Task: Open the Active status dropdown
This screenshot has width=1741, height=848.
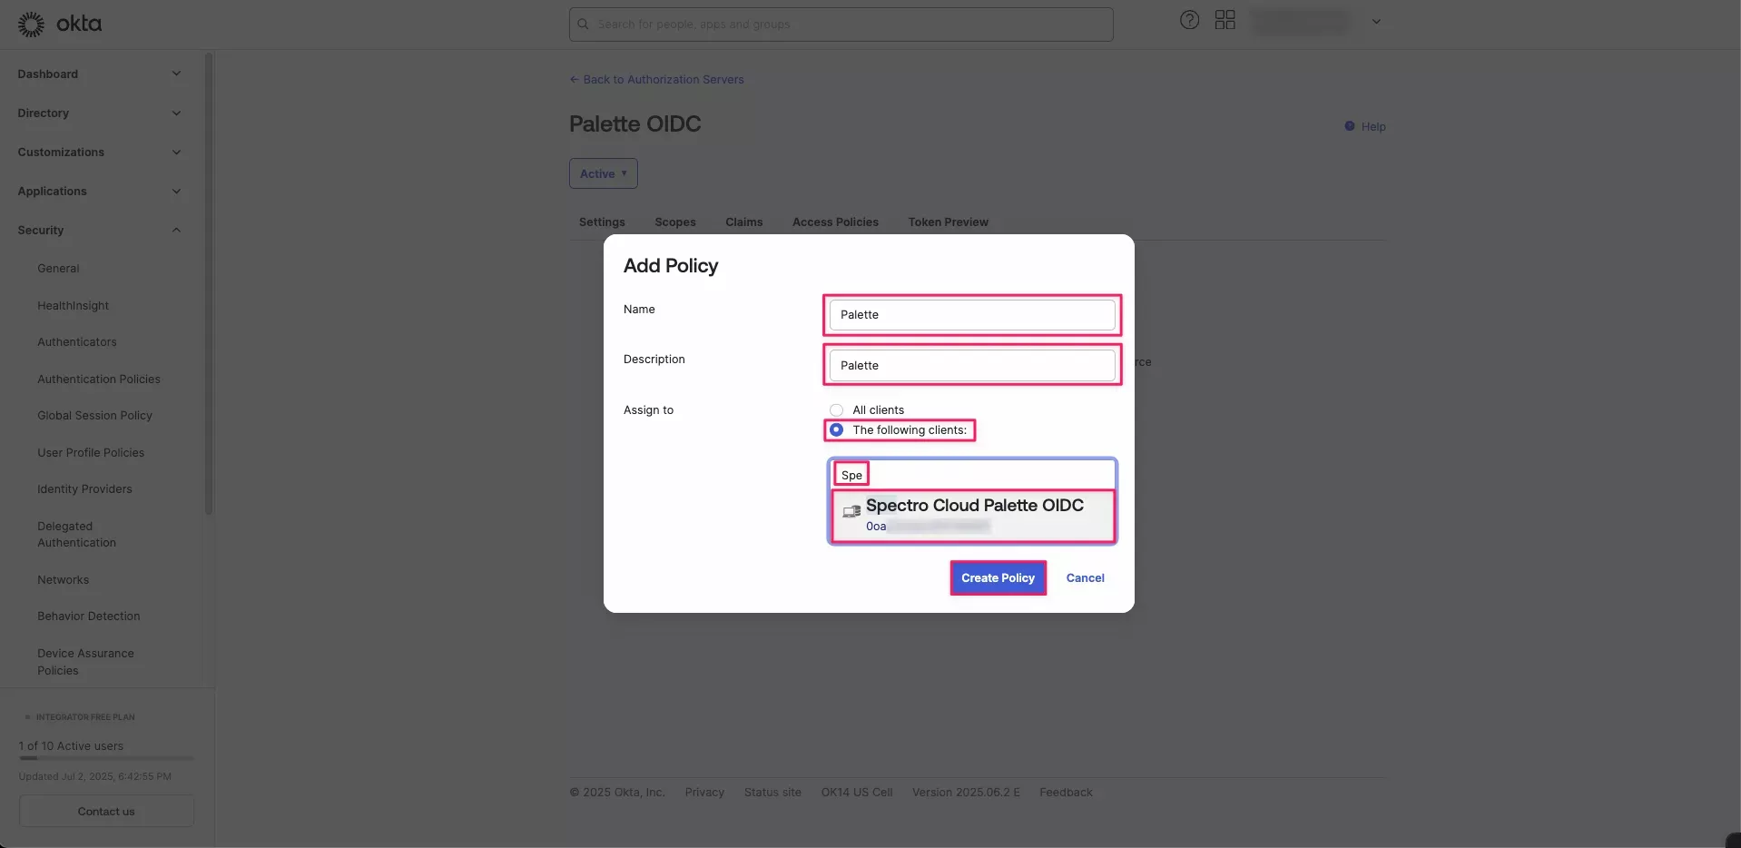Action: point(602,173)
